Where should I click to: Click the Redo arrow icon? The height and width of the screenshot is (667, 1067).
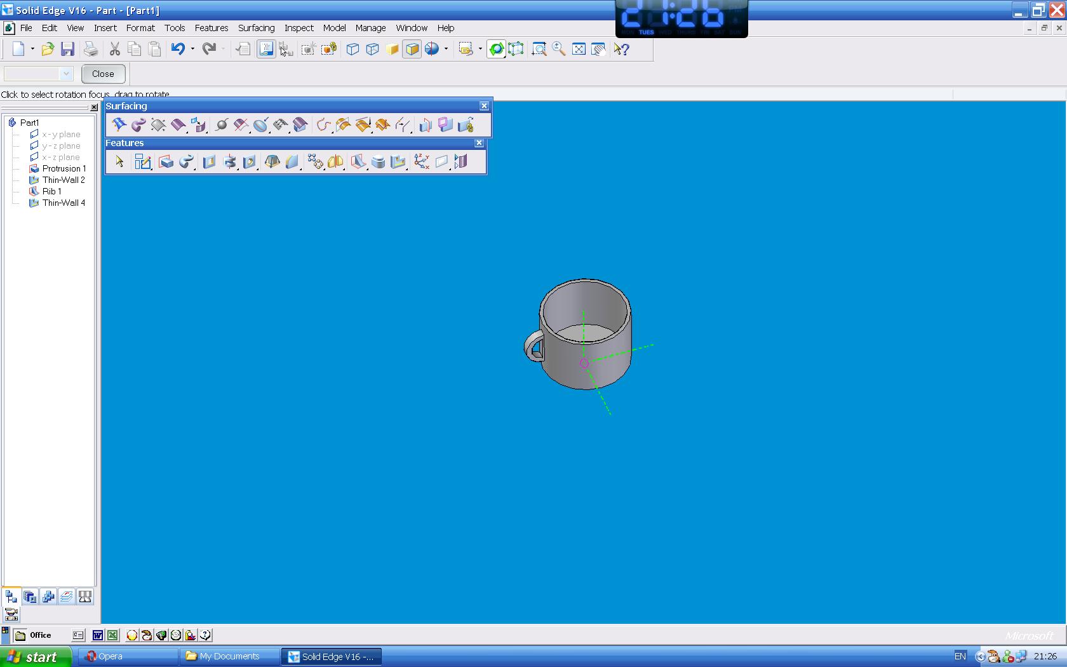(209, 49)
